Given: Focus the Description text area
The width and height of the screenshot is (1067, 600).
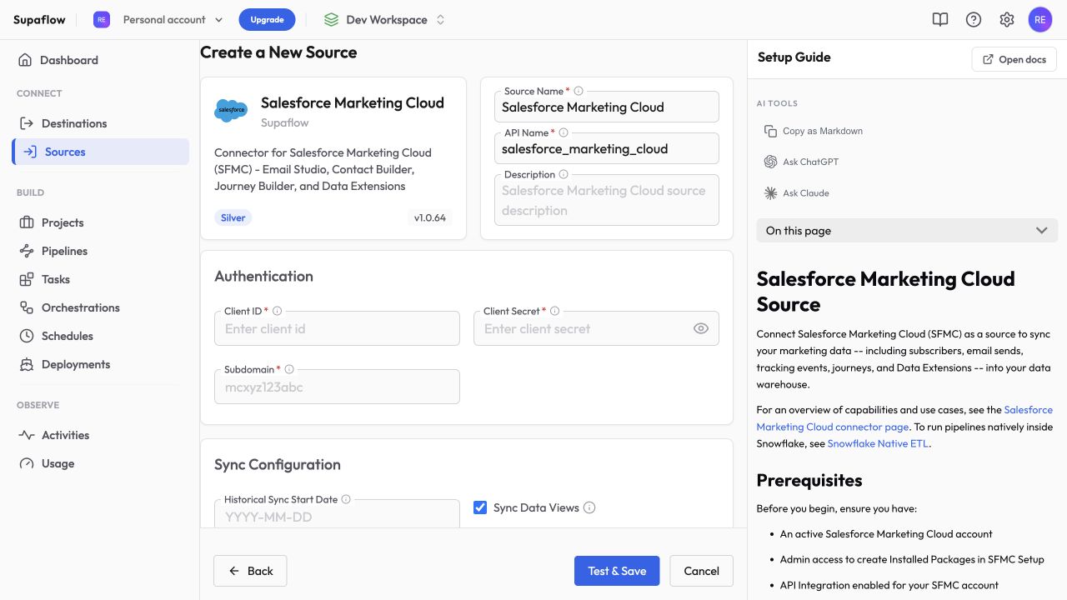Looking at the screenshot, I should [606, 200].
